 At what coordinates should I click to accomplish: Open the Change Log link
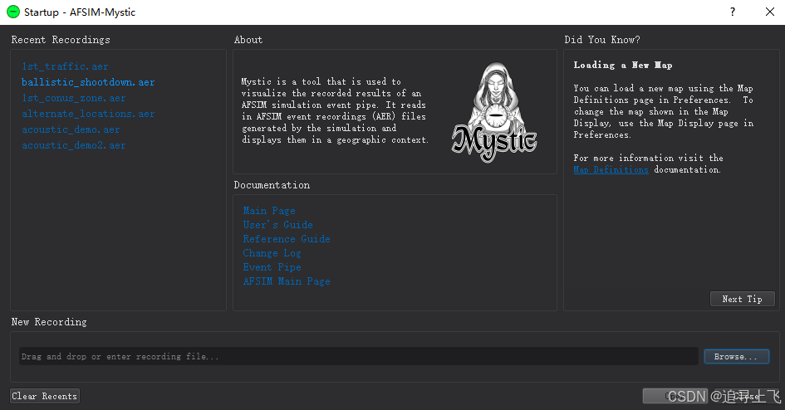pos(272,253)
